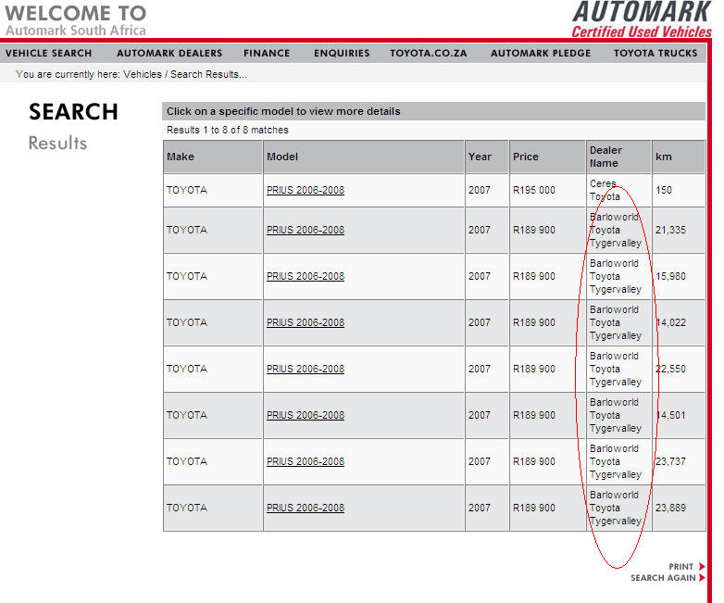This screenshot has width=724, height=603.
Task: Visit the TOYOTA.CO.ZA nav link
Action: [428, 53]
